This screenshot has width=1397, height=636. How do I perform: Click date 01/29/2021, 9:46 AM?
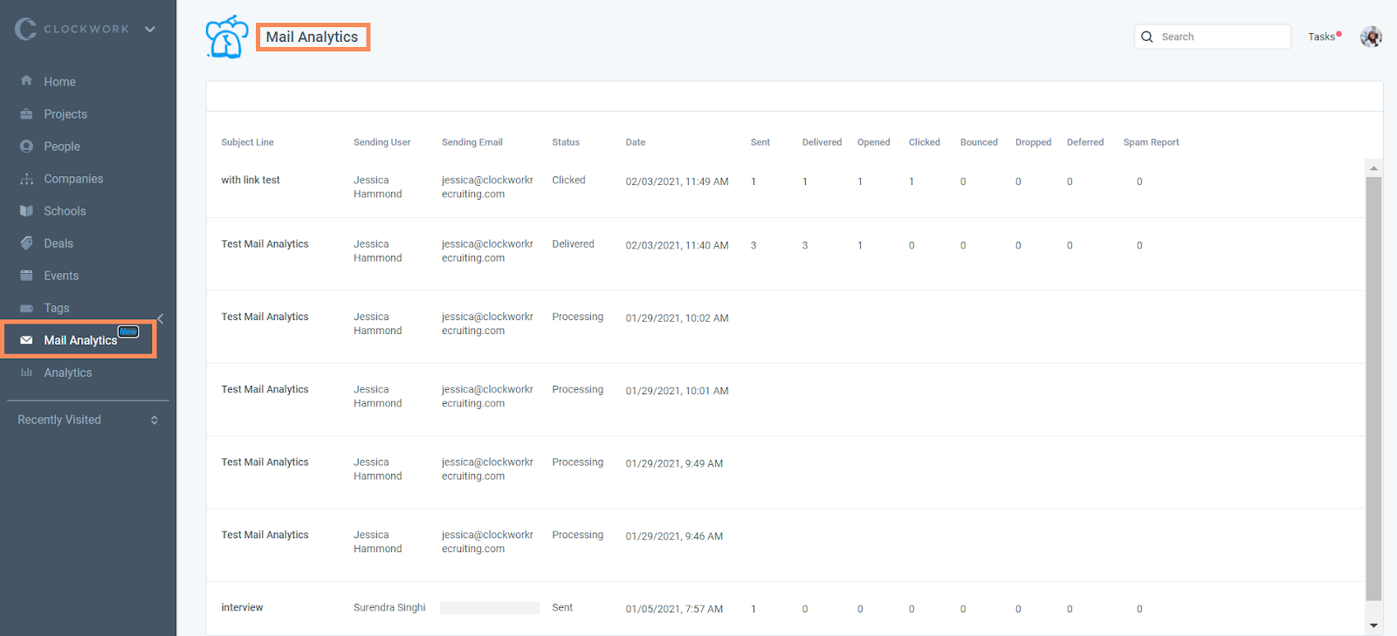click(674, 537)
